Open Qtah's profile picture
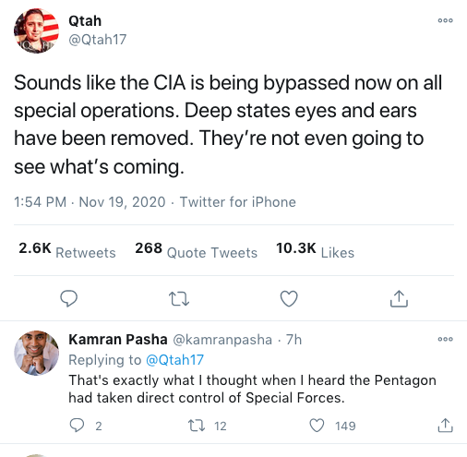 36,30
